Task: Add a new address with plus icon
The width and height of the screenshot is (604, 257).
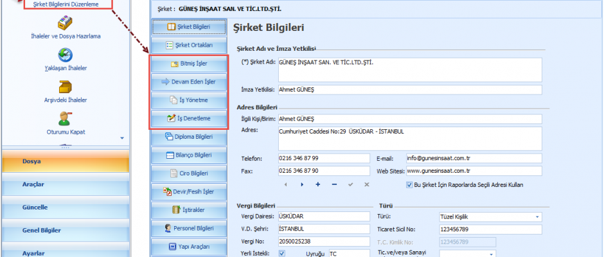Action: point(317,184)
